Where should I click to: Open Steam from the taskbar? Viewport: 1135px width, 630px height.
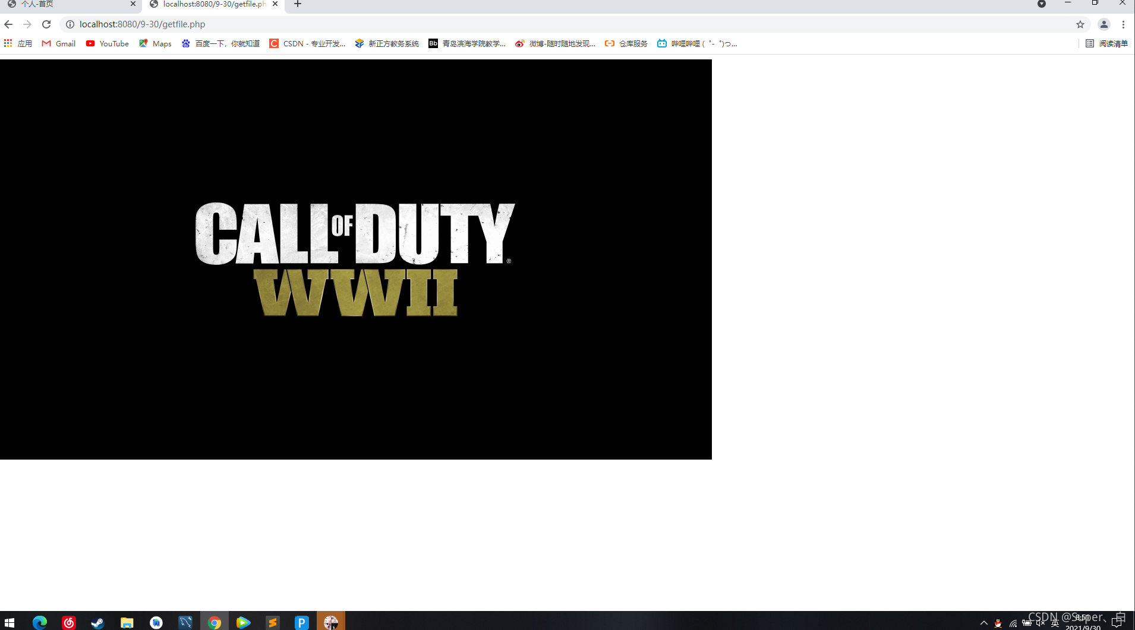(97, 622)
